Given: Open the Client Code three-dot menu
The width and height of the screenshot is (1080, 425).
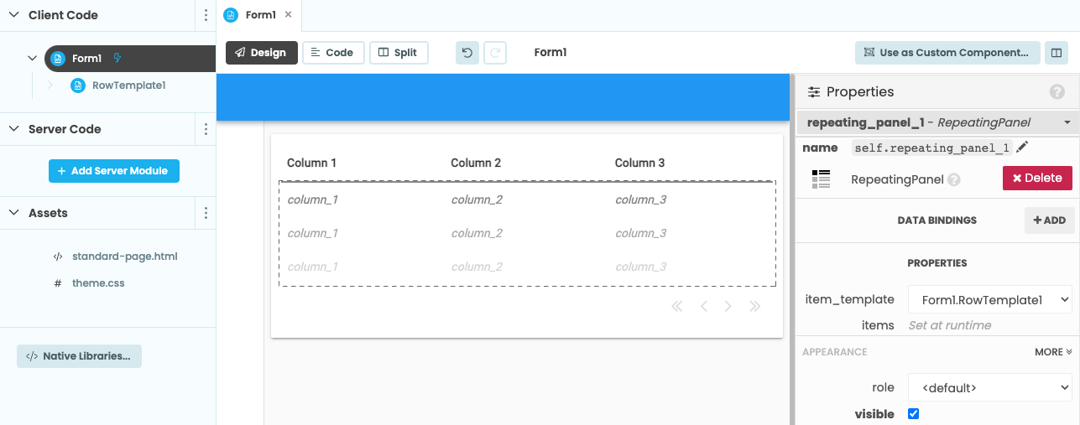Looking at the screenshot, I should pyautogui.click(x=206, y=15).
